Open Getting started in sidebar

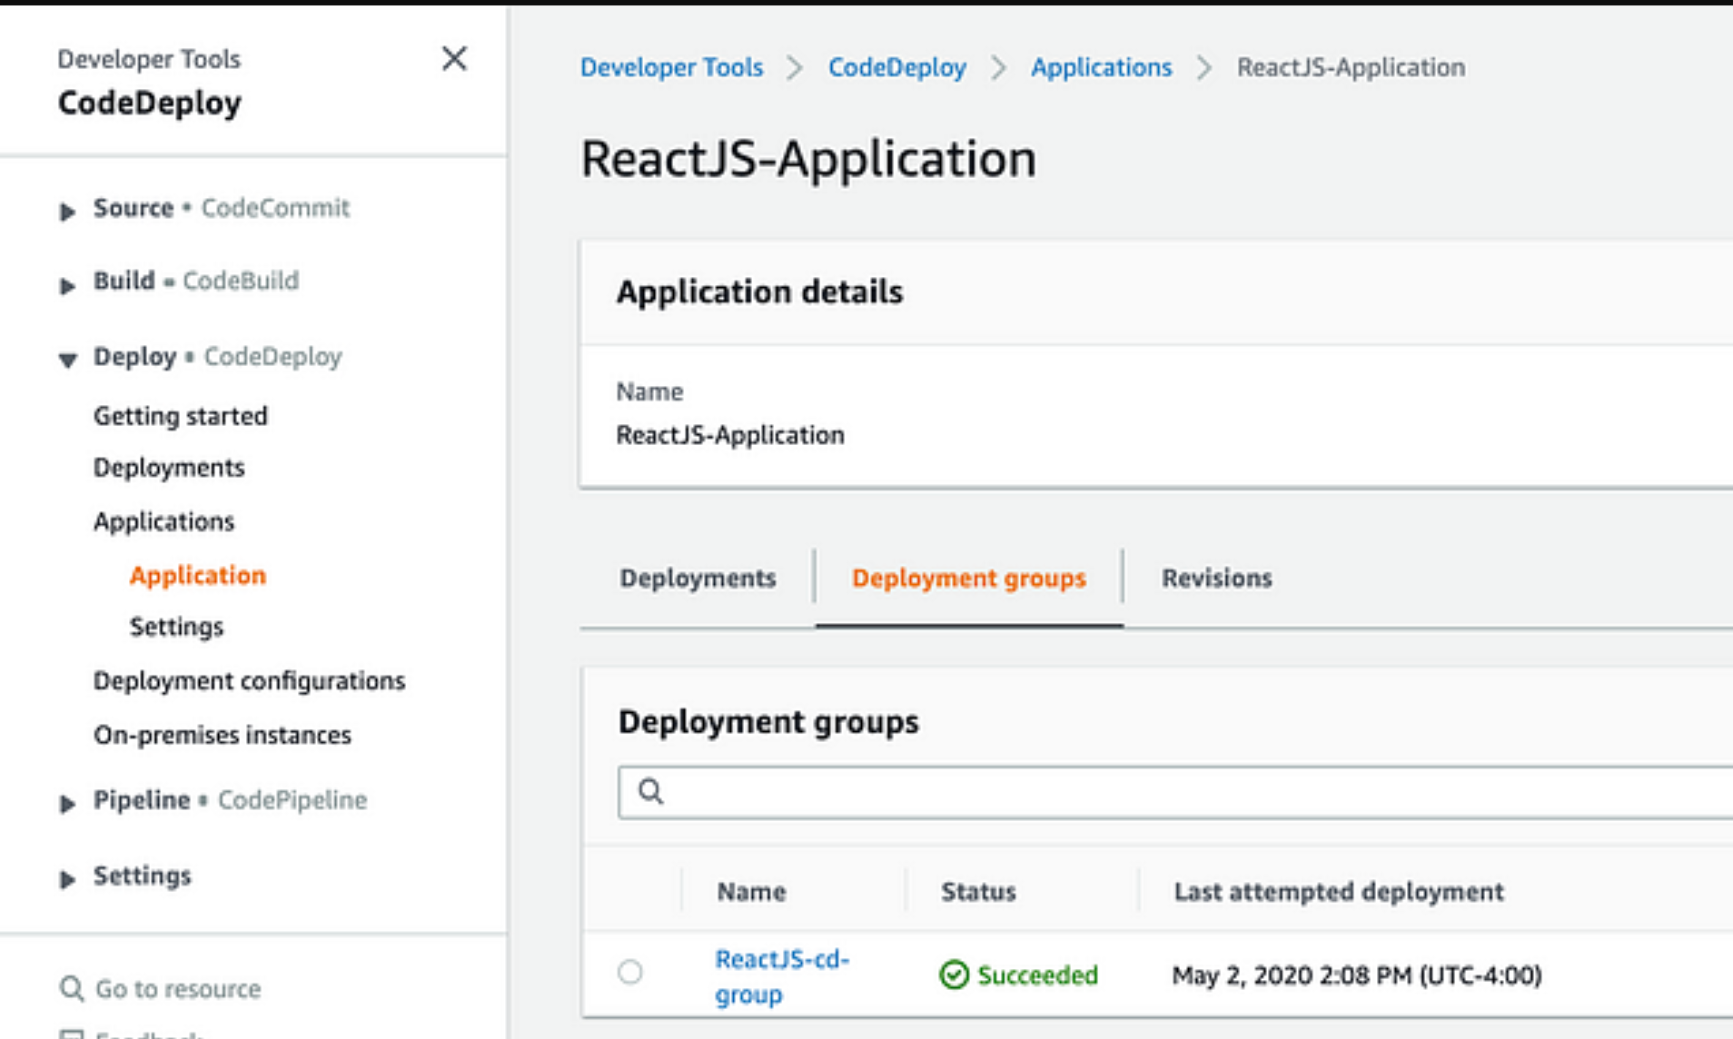[181, 416]
